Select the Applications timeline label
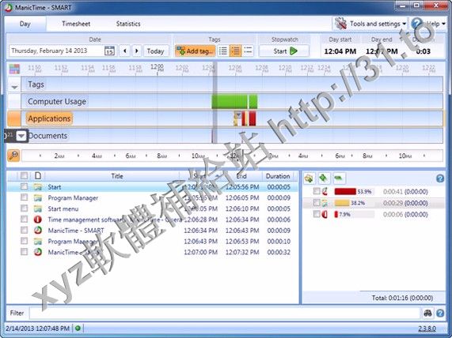This screenshot has width=452, height=338. [x=49, y=118]
